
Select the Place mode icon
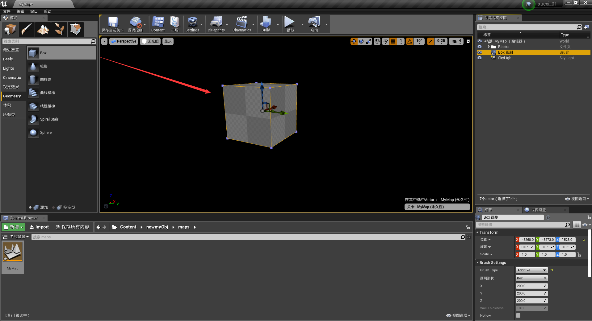10,30
